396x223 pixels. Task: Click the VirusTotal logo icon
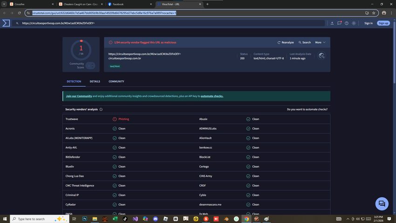coord(6,23)
